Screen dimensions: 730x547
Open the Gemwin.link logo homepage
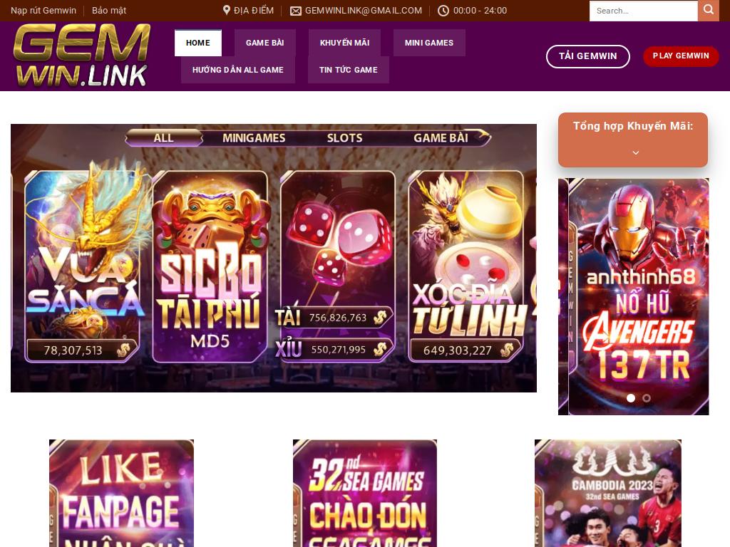82,56
